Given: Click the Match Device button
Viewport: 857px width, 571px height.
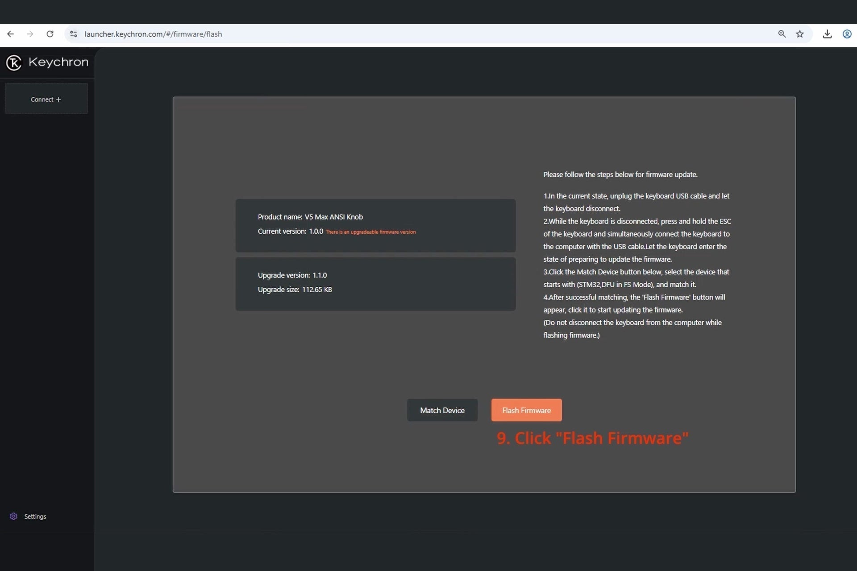Looking at the screenshot, I should point(442,410).
